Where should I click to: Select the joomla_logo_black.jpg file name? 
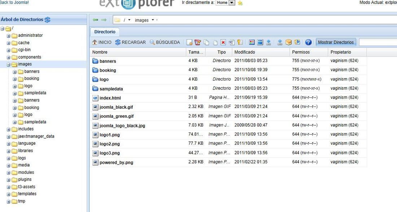point(122,126)
